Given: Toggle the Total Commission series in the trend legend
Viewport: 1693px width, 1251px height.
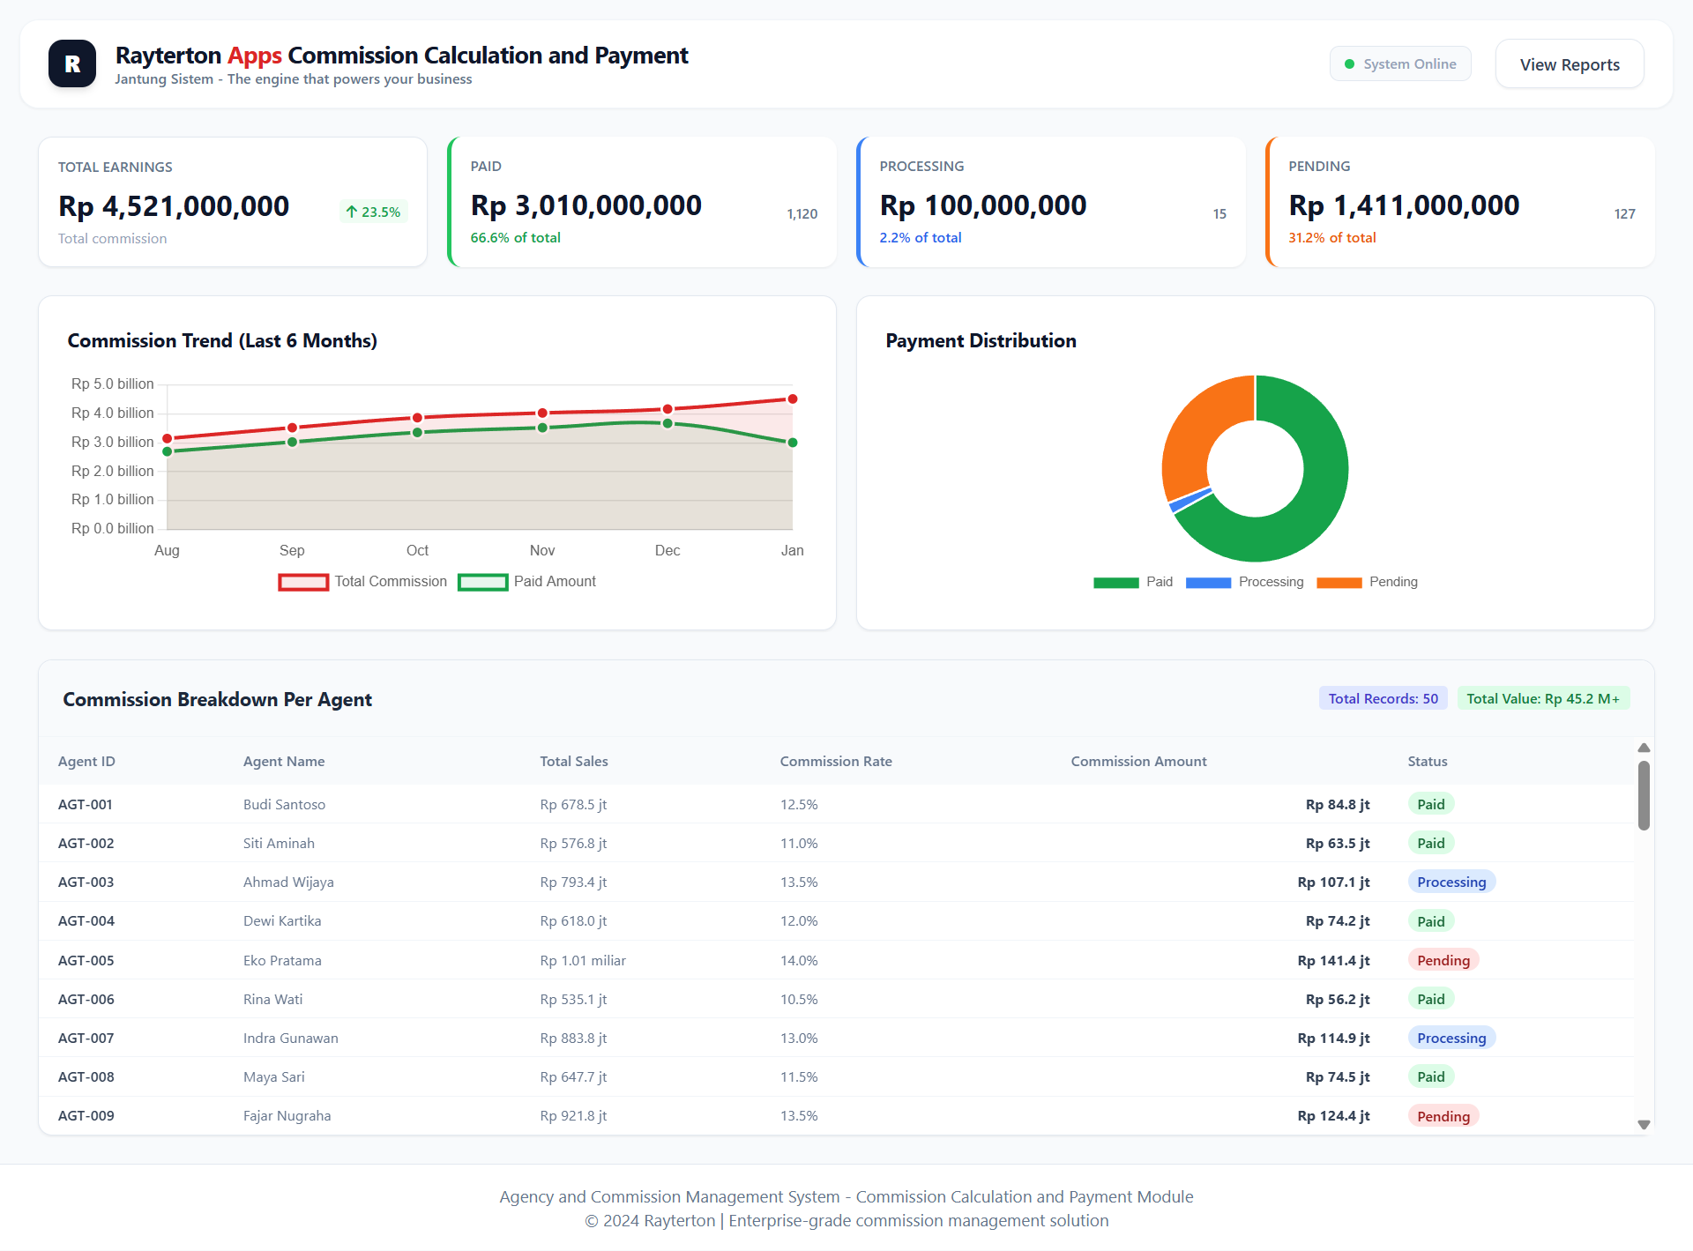Looking at the screenshot, I should tap(303, 582).
